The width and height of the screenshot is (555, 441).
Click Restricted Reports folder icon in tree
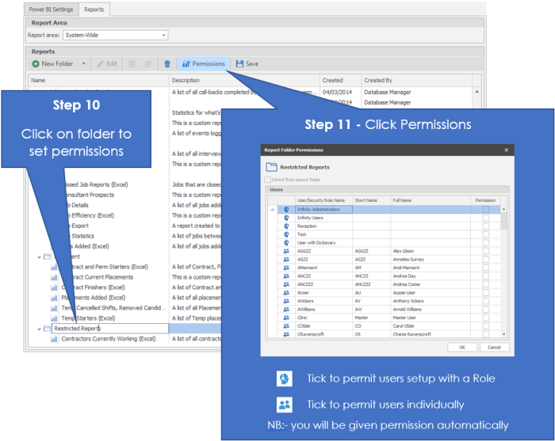[47, 328]
